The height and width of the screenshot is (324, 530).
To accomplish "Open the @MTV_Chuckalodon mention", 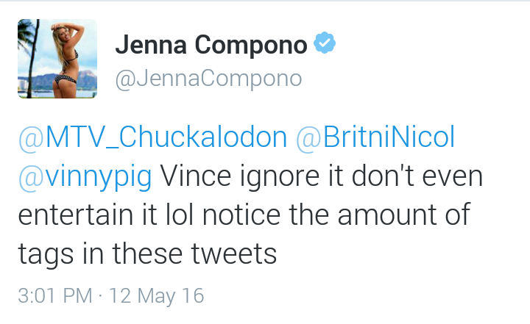I will point(153,137).
